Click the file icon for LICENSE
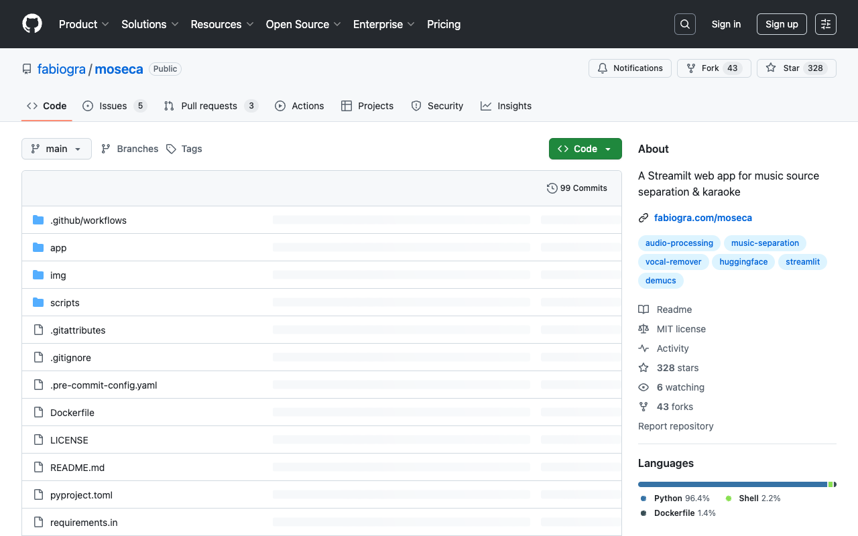 coord(38,440)
